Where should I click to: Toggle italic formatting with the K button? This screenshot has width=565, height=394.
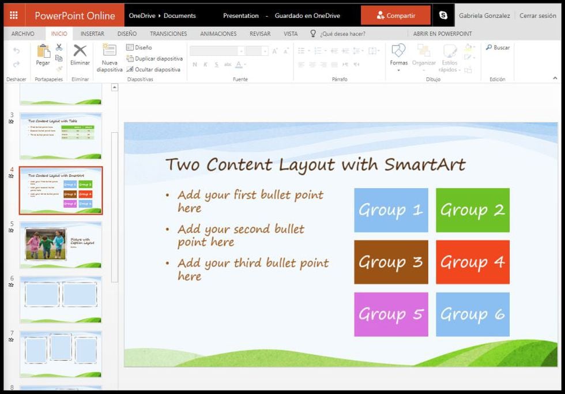[x=204, y=64]
